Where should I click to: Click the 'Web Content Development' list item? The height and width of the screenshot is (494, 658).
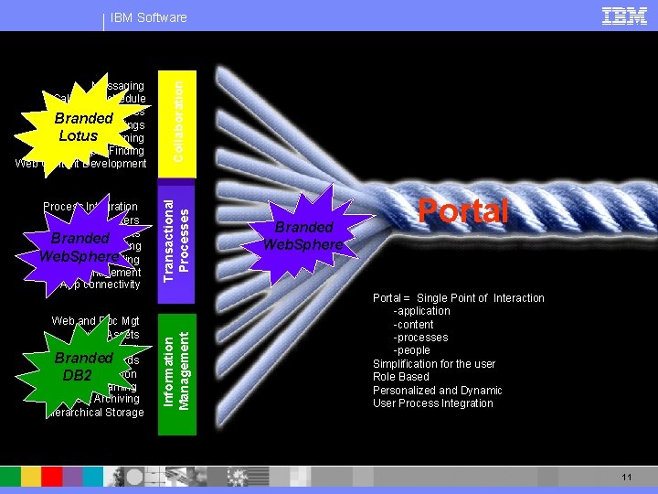(x=80, y=164)
